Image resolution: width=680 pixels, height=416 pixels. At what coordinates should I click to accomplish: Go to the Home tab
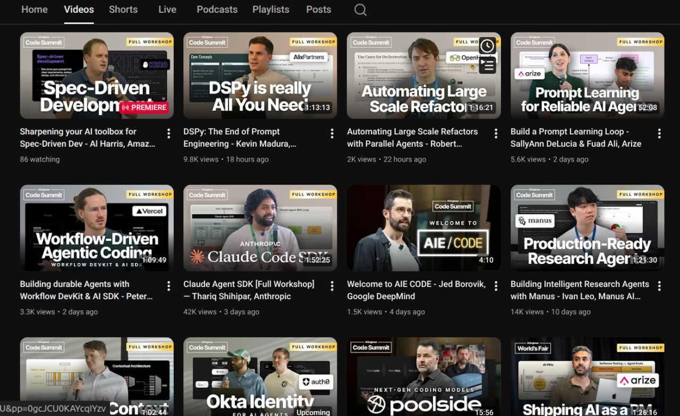34,10
